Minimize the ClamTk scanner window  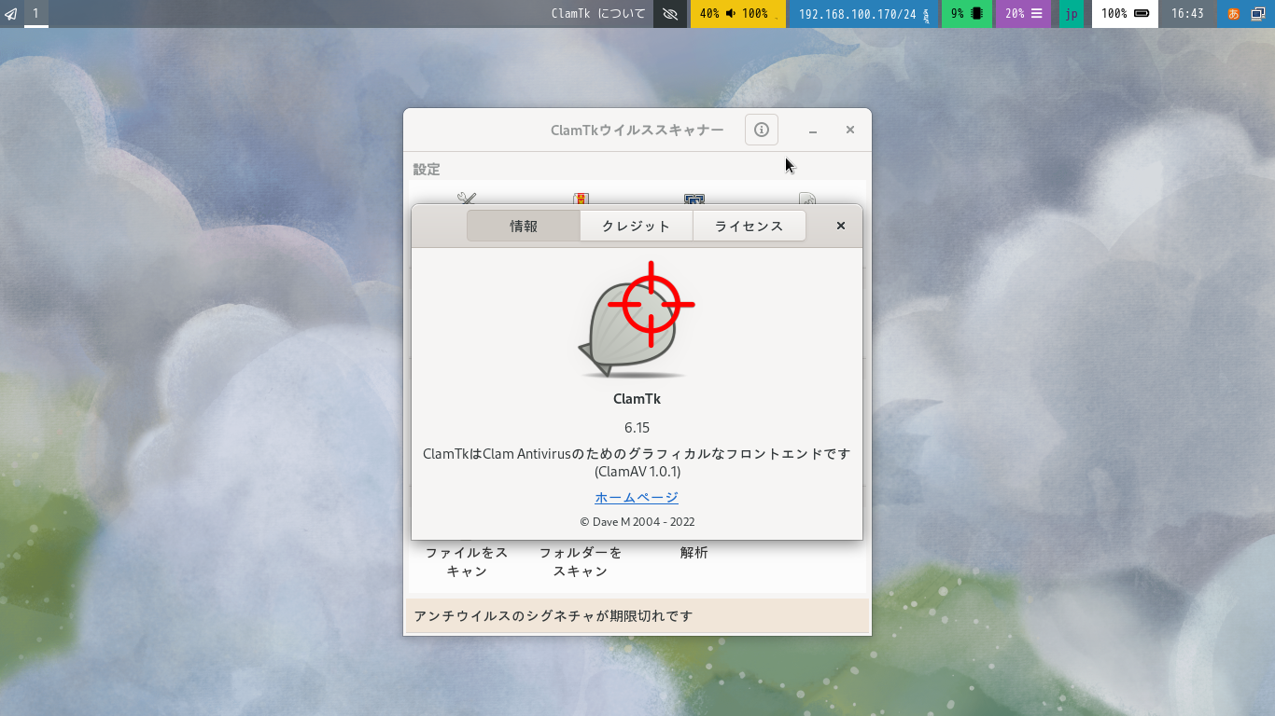tap(813, 131)
